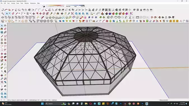This screenshot has height=106, width=189.
Task: Select the Rectangle tool in left toolbar
Action: [2, 40]
